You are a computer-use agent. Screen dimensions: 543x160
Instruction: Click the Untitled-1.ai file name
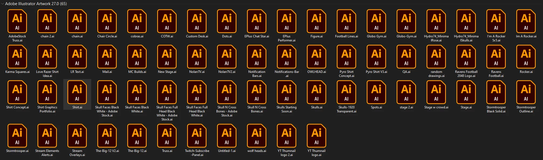coord(227,151)
